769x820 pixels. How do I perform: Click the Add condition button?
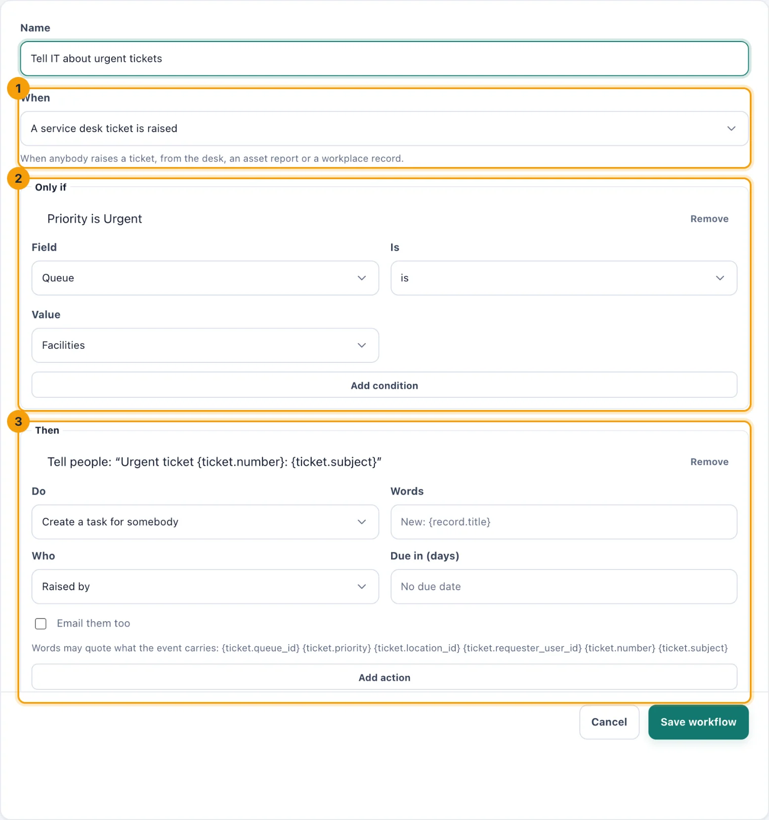[x=384, y=385]
